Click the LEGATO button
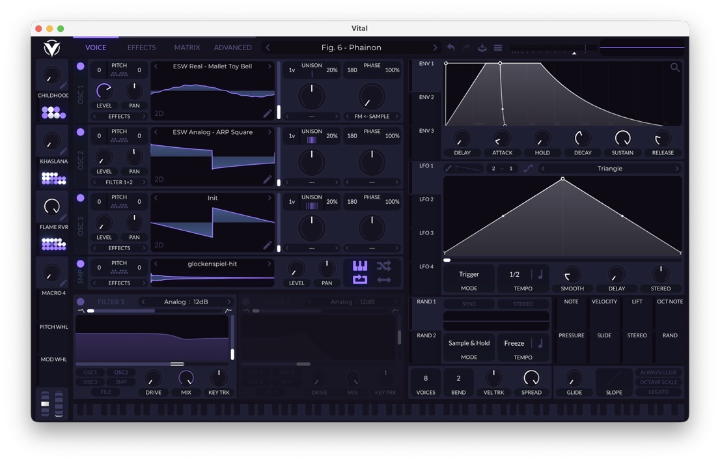 coord(658,392)
